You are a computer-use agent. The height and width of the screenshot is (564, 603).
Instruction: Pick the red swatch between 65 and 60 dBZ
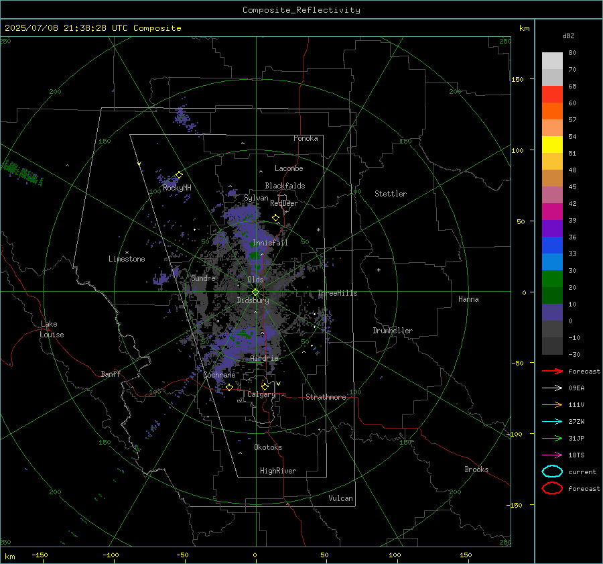552,94
